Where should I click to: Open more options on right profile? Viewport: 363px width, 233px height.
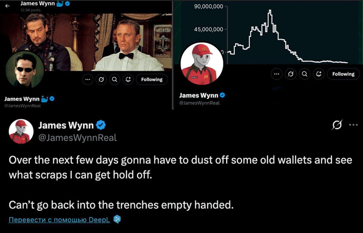(x=276, y=74)
